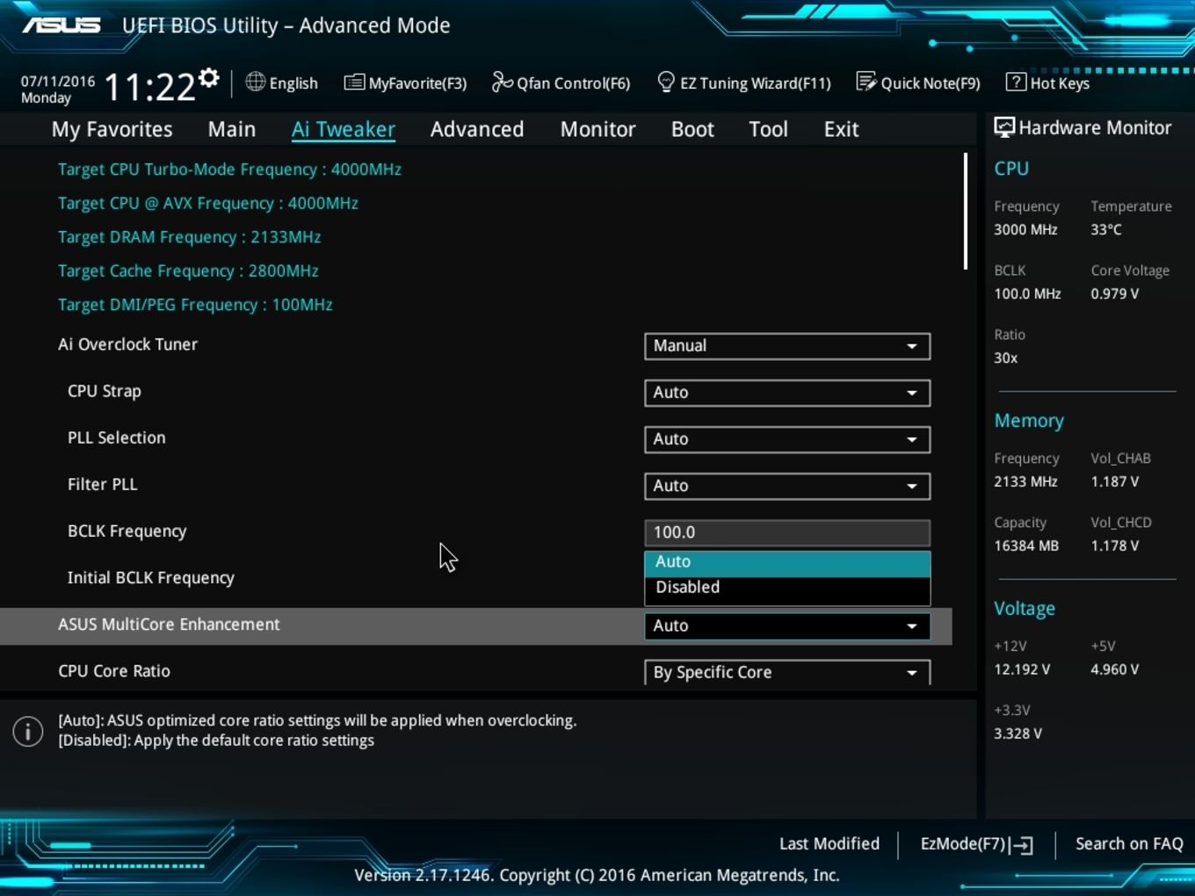
Task: Open the PLL Selection dropdown
Action: [787, 439]
